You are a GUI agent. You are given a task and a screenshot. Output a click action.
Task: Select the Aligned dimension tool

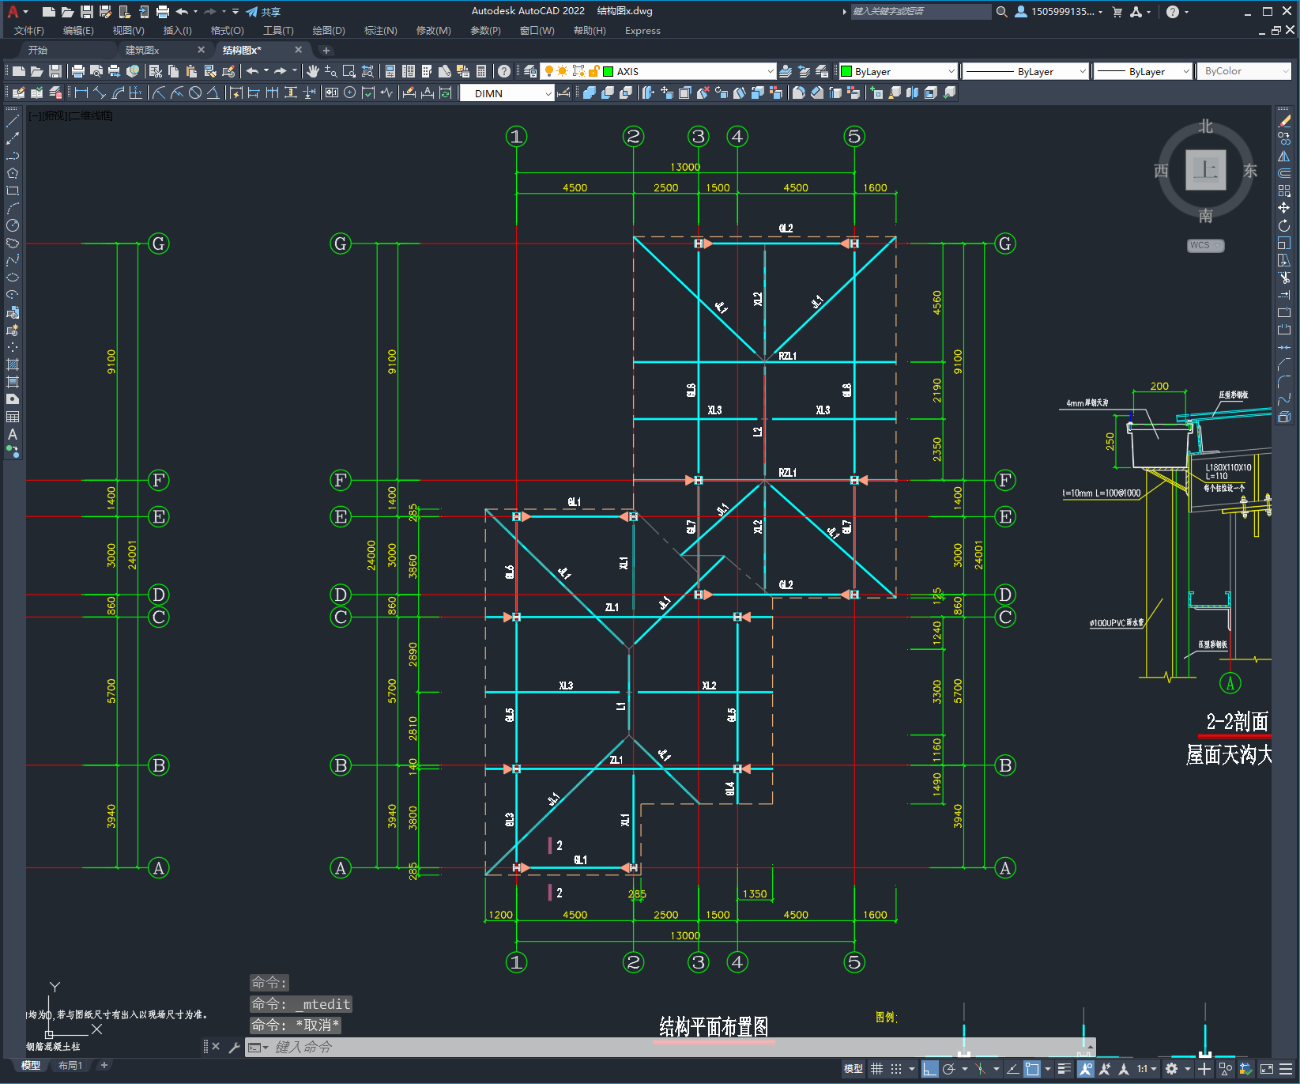100,93
